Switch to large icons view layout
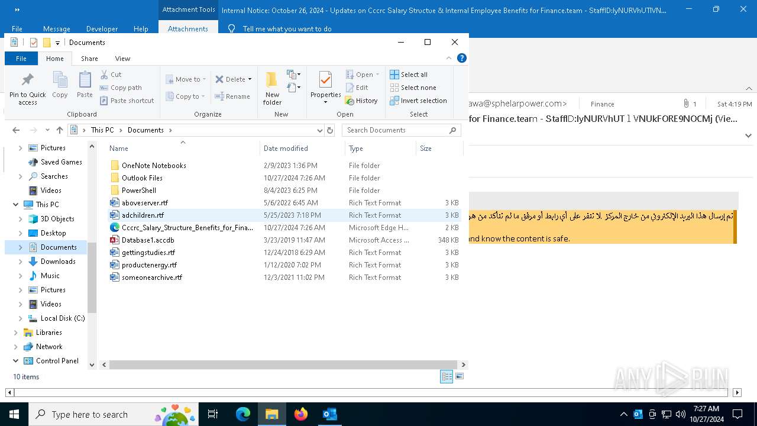Image resolution: width=757 pixels, height=426 pixels. (460, 376)
